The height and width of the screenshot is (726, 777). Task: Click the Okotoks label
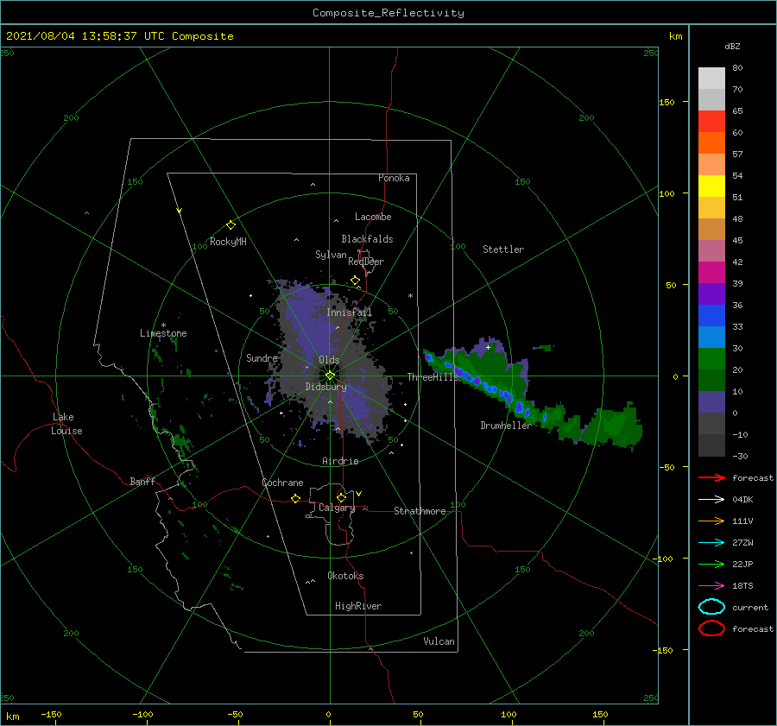pos(345,576)
